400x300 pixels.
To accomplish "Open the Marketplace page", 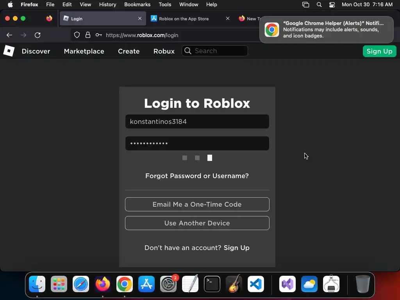I will click(x=84, y=51).
